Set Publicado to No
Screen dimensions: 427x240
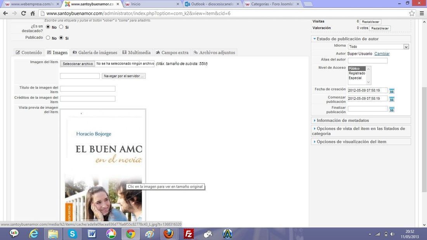pyautogui.click(x=48, y=38)
